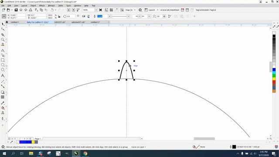279x157 pixels.
Task: Toggle the show rulers icon
Action: 106,10
